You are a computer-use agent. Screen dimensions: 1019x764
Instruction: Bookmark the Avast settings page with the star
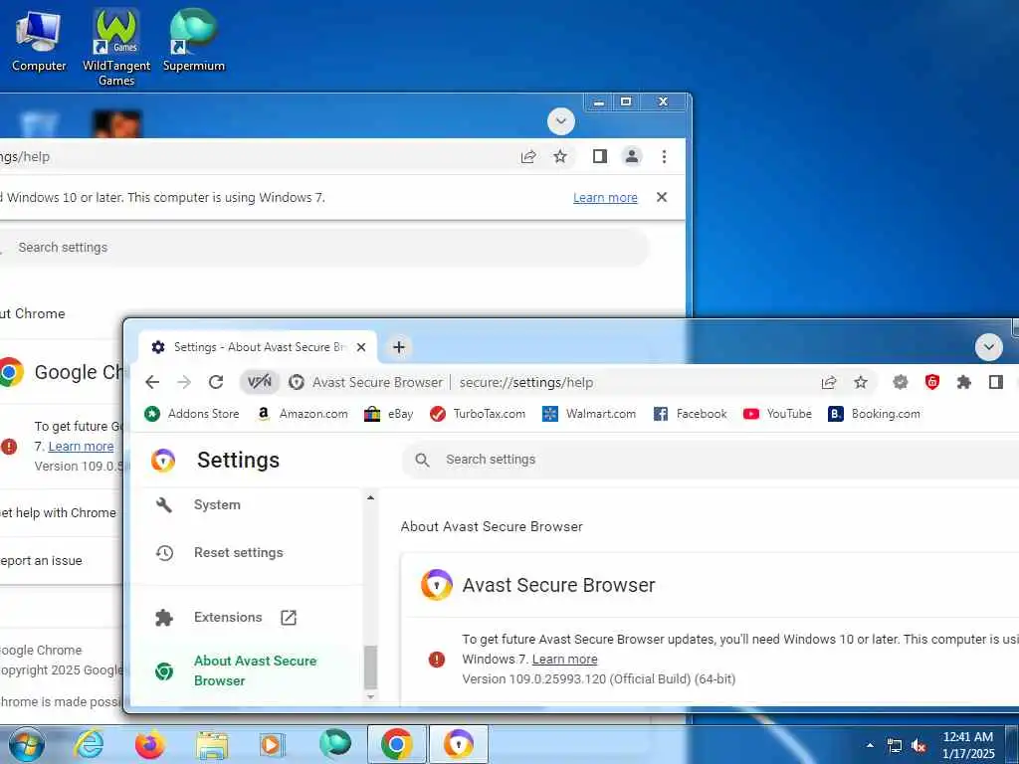[x=861, y=383]
